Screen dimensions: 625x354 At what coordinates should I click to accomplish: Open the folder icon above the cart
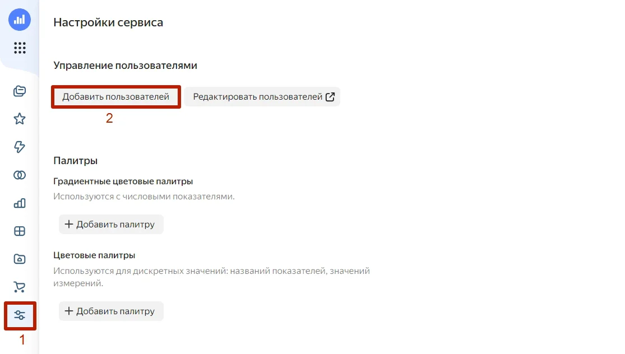pyautogui.click(x=20, y=259)
